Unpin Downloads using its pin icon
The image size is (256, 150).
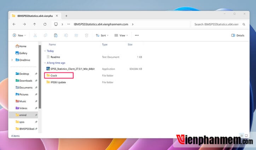pyautogui.click(x=36, y=81)
